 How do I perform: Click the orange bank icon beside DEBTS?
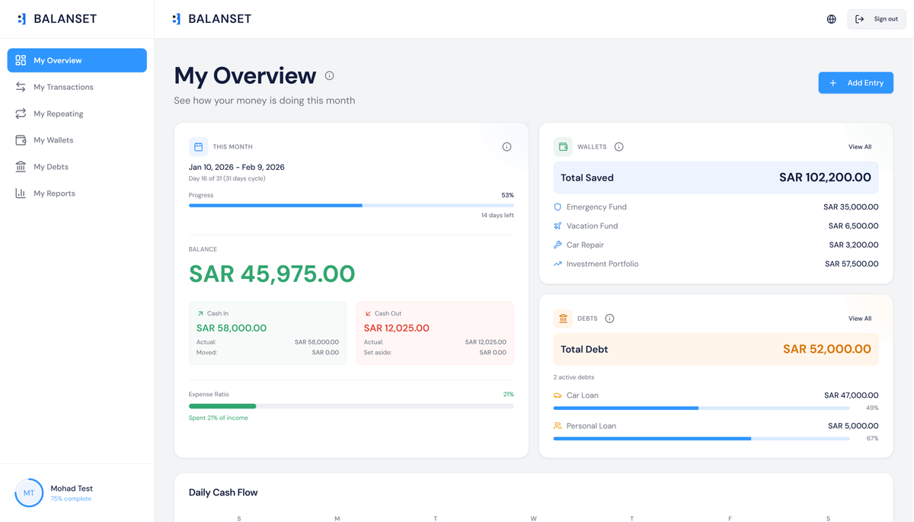click(x=563, y=318)
